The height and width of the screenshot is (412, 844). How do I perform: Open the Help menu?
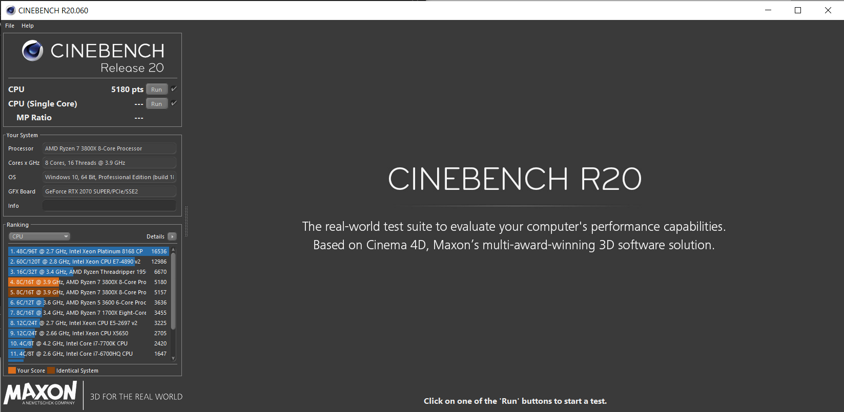pyautogui.click(x=28, y=26)
